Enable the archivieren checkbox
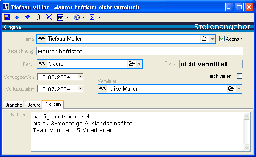This screenshot has width=256, height=157. pos(239,76)
